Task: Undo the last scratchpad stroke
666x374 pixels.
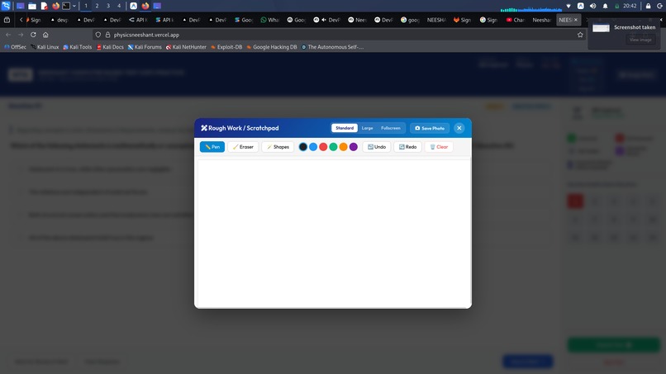Action: (x=377, y=147)
